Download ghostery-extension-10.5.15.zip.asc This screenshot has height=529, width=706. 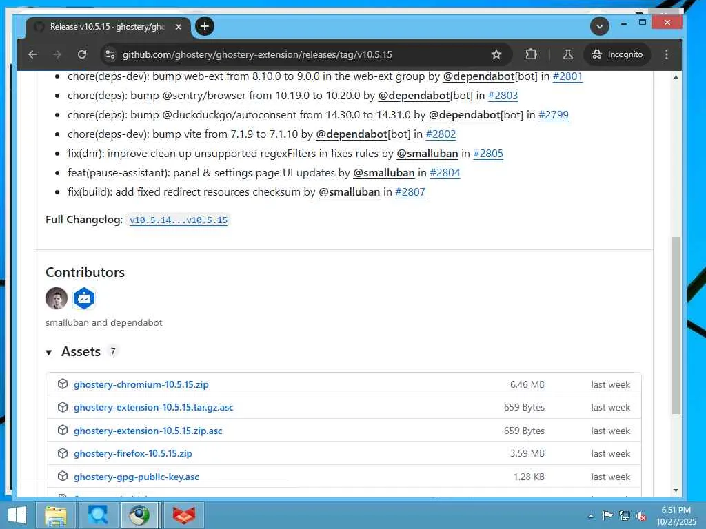pos(148,431)
